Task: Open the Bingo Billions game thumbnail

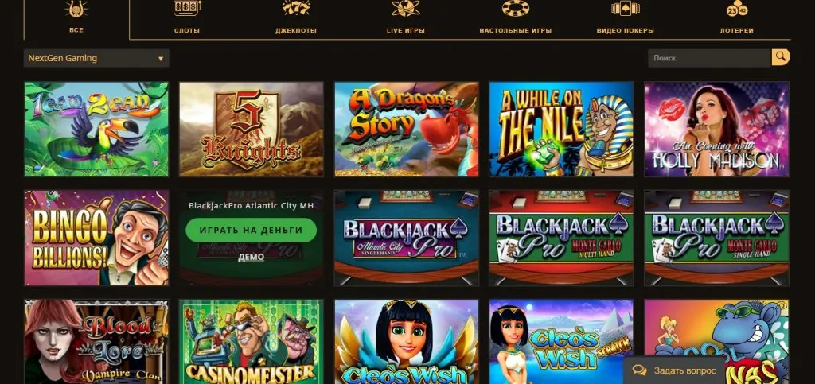Action: (x=96, y=238)
